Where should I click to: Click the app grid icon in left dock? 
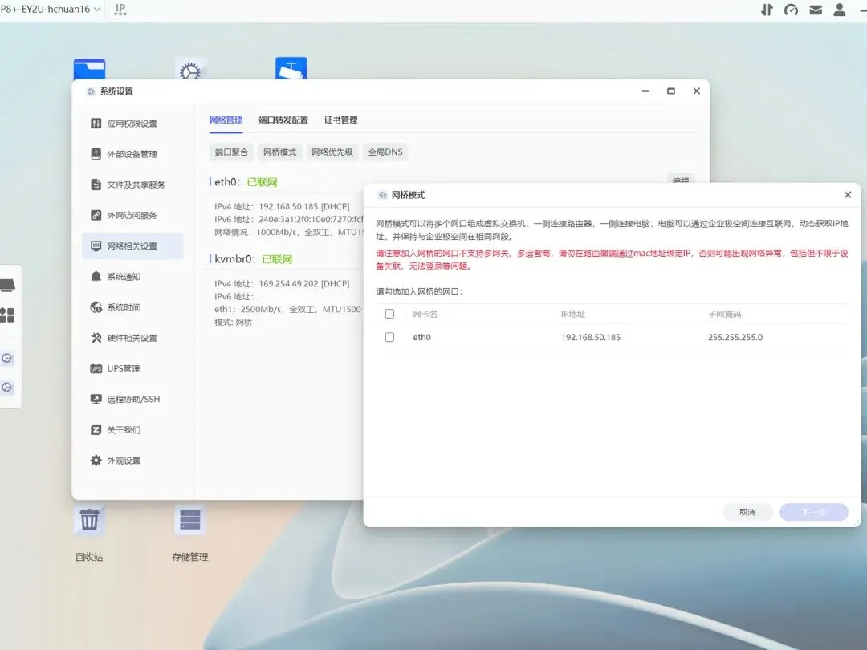[7, 315]
